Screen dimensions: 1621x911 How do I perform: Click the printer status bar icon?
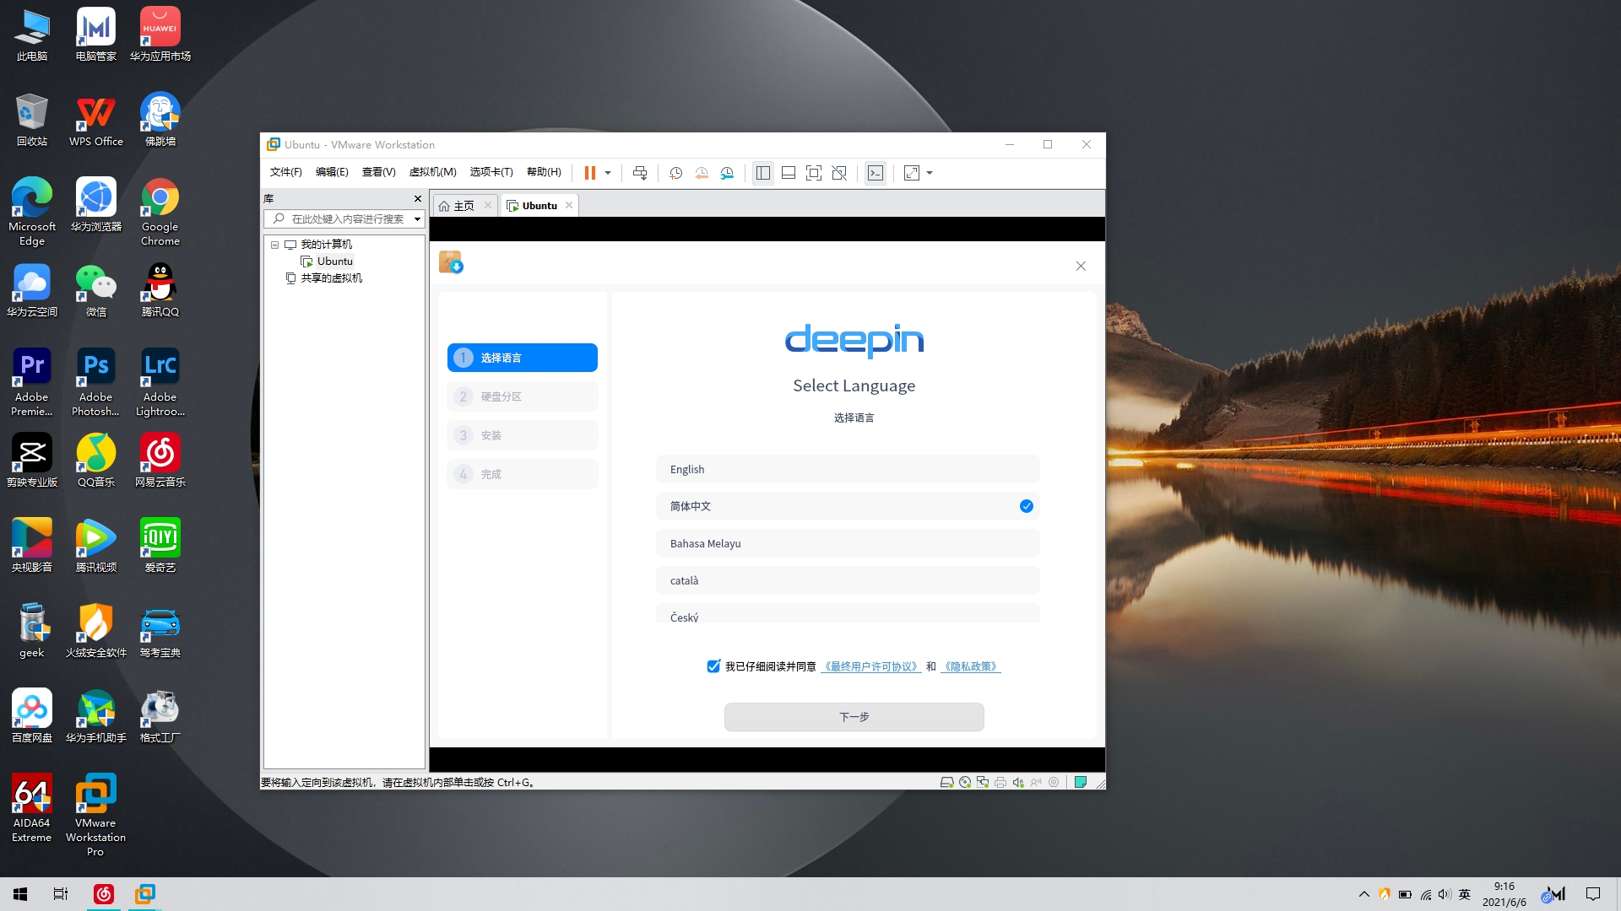pos(1000,783)
